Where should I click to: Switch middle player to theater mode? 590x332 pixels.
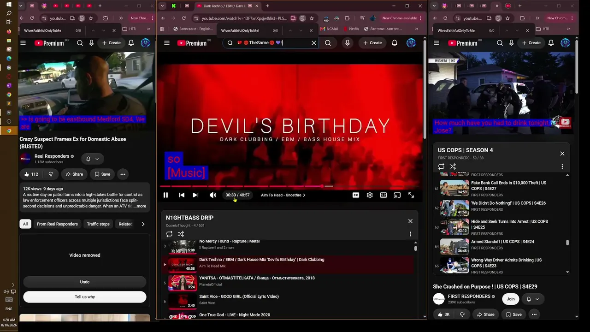tap(383, 195)
